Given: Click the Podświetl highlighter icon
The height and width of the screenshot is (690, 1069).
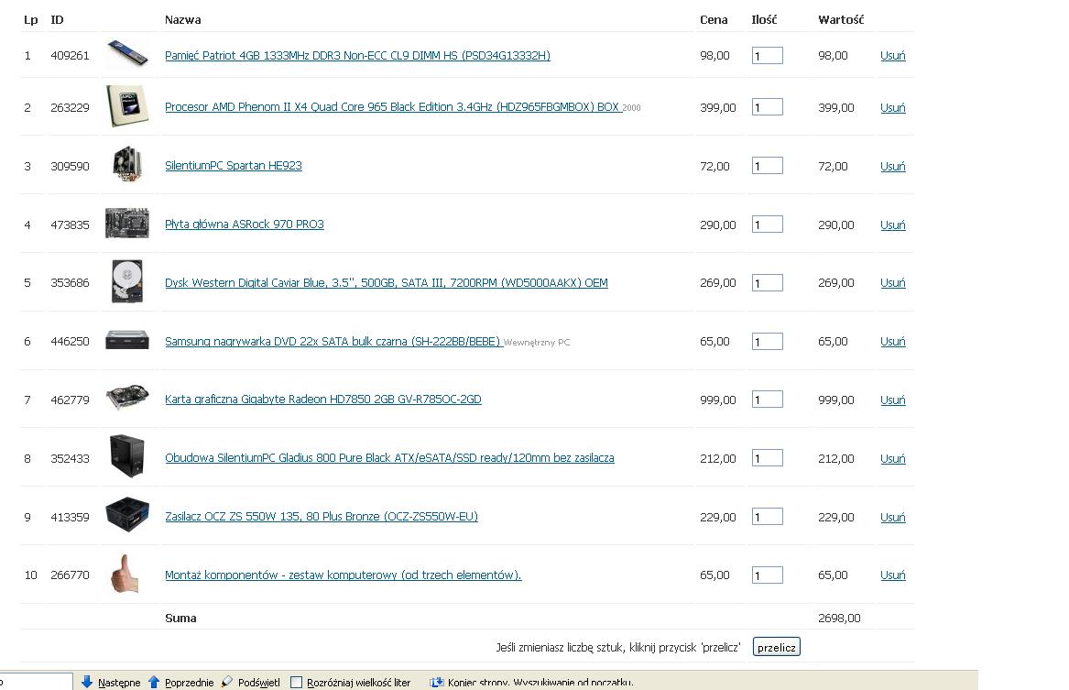Looking at the screenshot, I should click(227, 682).
